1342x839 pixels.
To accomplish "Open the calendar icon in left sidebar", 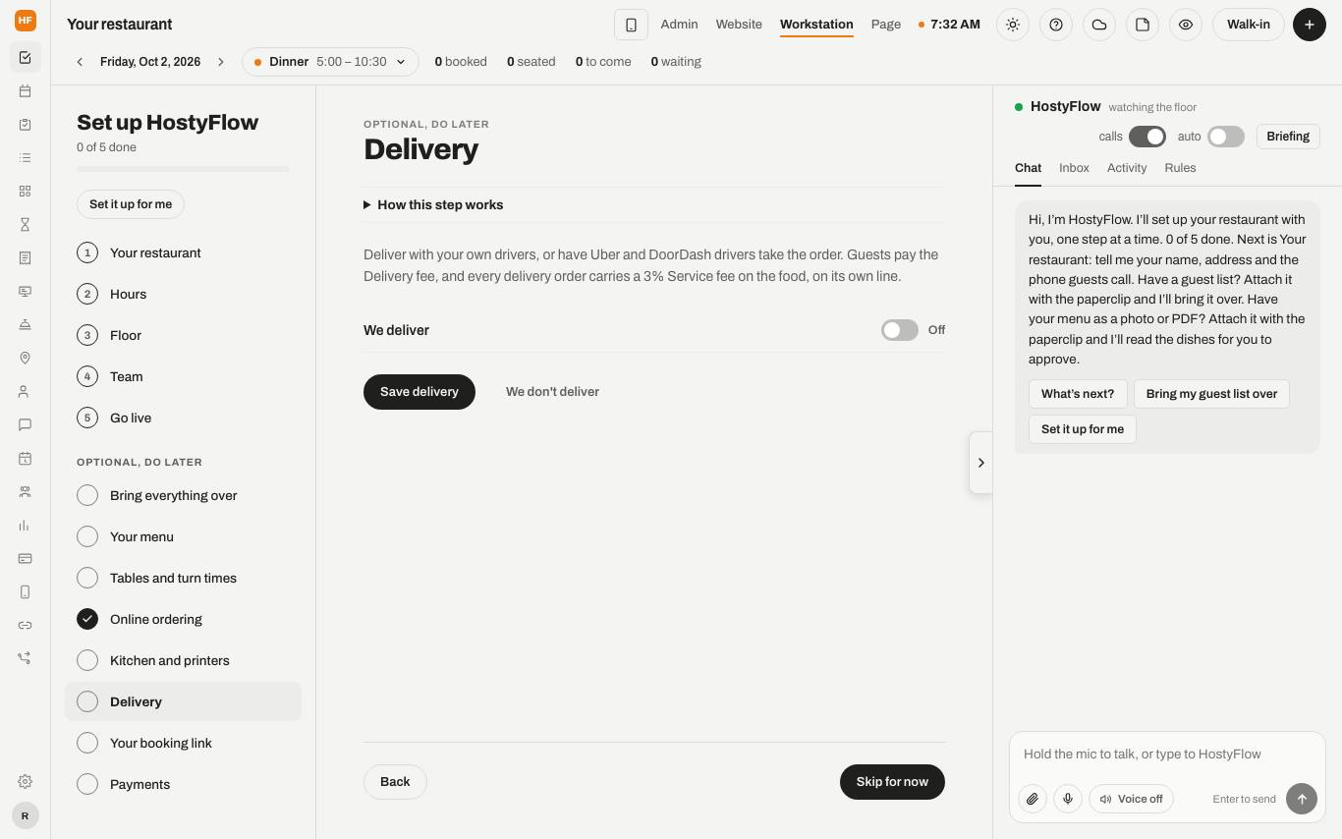I will tap(25, 91).
